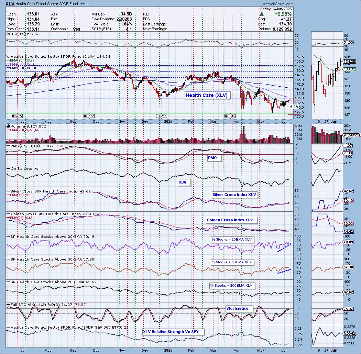Click the 0.2243 relative strength value tag
The image size is (361, 354).
tap(349, 334)
